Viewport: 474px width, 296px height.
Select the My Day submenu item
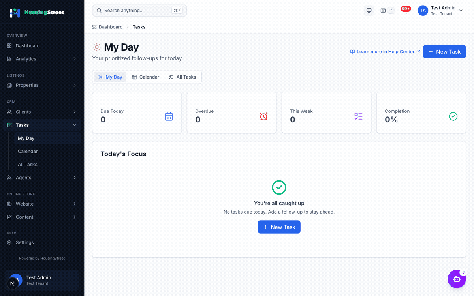pyautogui.click(x=47, y=138)
